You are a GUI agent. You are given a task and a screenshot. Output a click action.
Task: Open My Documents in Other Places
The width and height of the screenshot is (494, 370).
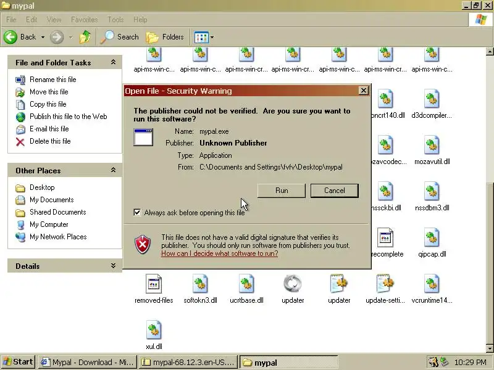tap(52, 200)
